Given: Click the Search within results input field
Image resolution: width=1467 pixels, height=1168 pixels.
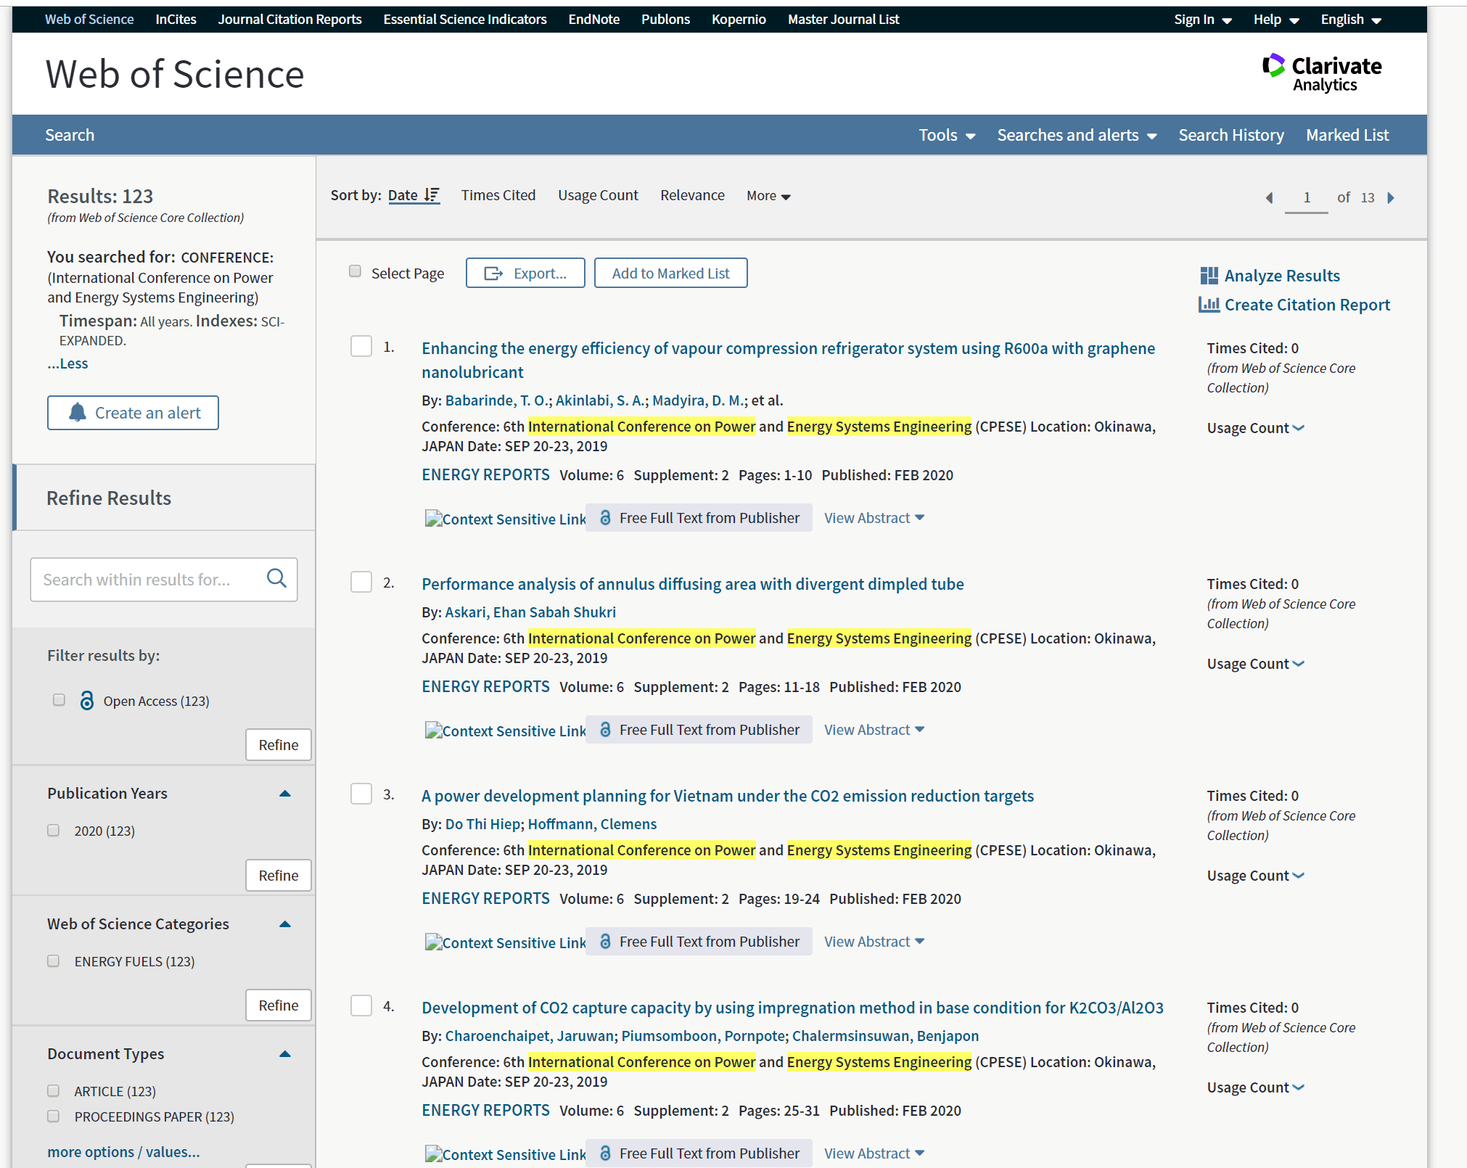Looking at the screenshot, I should point(164,580).
